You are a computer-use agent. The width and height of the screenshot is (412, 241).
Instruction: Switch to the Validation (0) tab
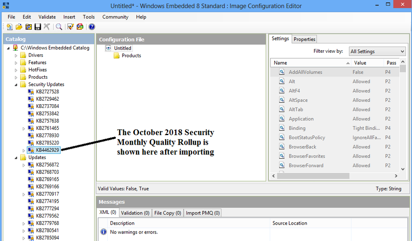(135, 213)
